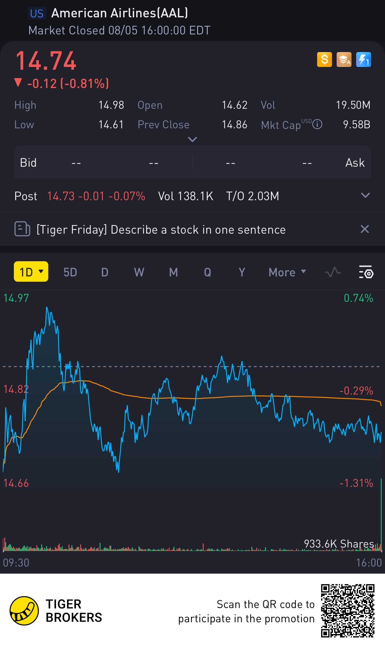Screen dimensions: 385x648
Task: Open chart display settings icon
Action: [x=366, y=272]
